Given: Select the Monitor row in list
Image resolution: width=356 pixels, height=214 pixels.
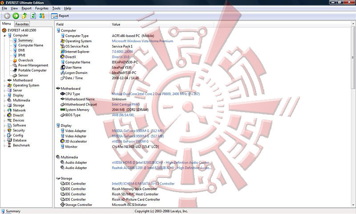Looking at the screenshot, I should coord(109,147).
